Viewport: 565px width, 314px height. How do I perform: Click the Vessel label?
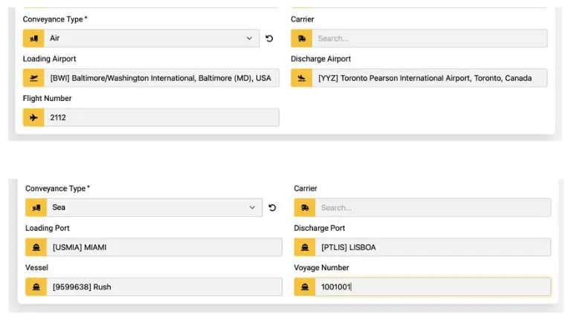[36, 267]
